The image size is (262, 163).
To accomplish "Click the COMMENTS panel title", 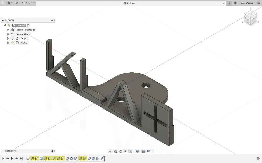I will pyautogui.click(x=11, y=151).
